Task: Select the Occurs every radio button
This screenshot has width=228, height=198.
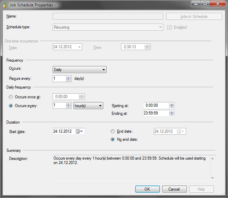Action: point(11,106)
